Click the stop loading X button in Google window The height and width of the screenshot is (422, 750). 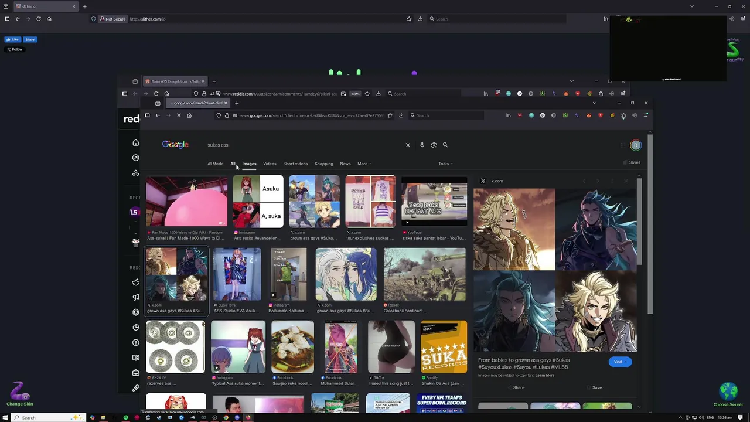click(179, 115)
